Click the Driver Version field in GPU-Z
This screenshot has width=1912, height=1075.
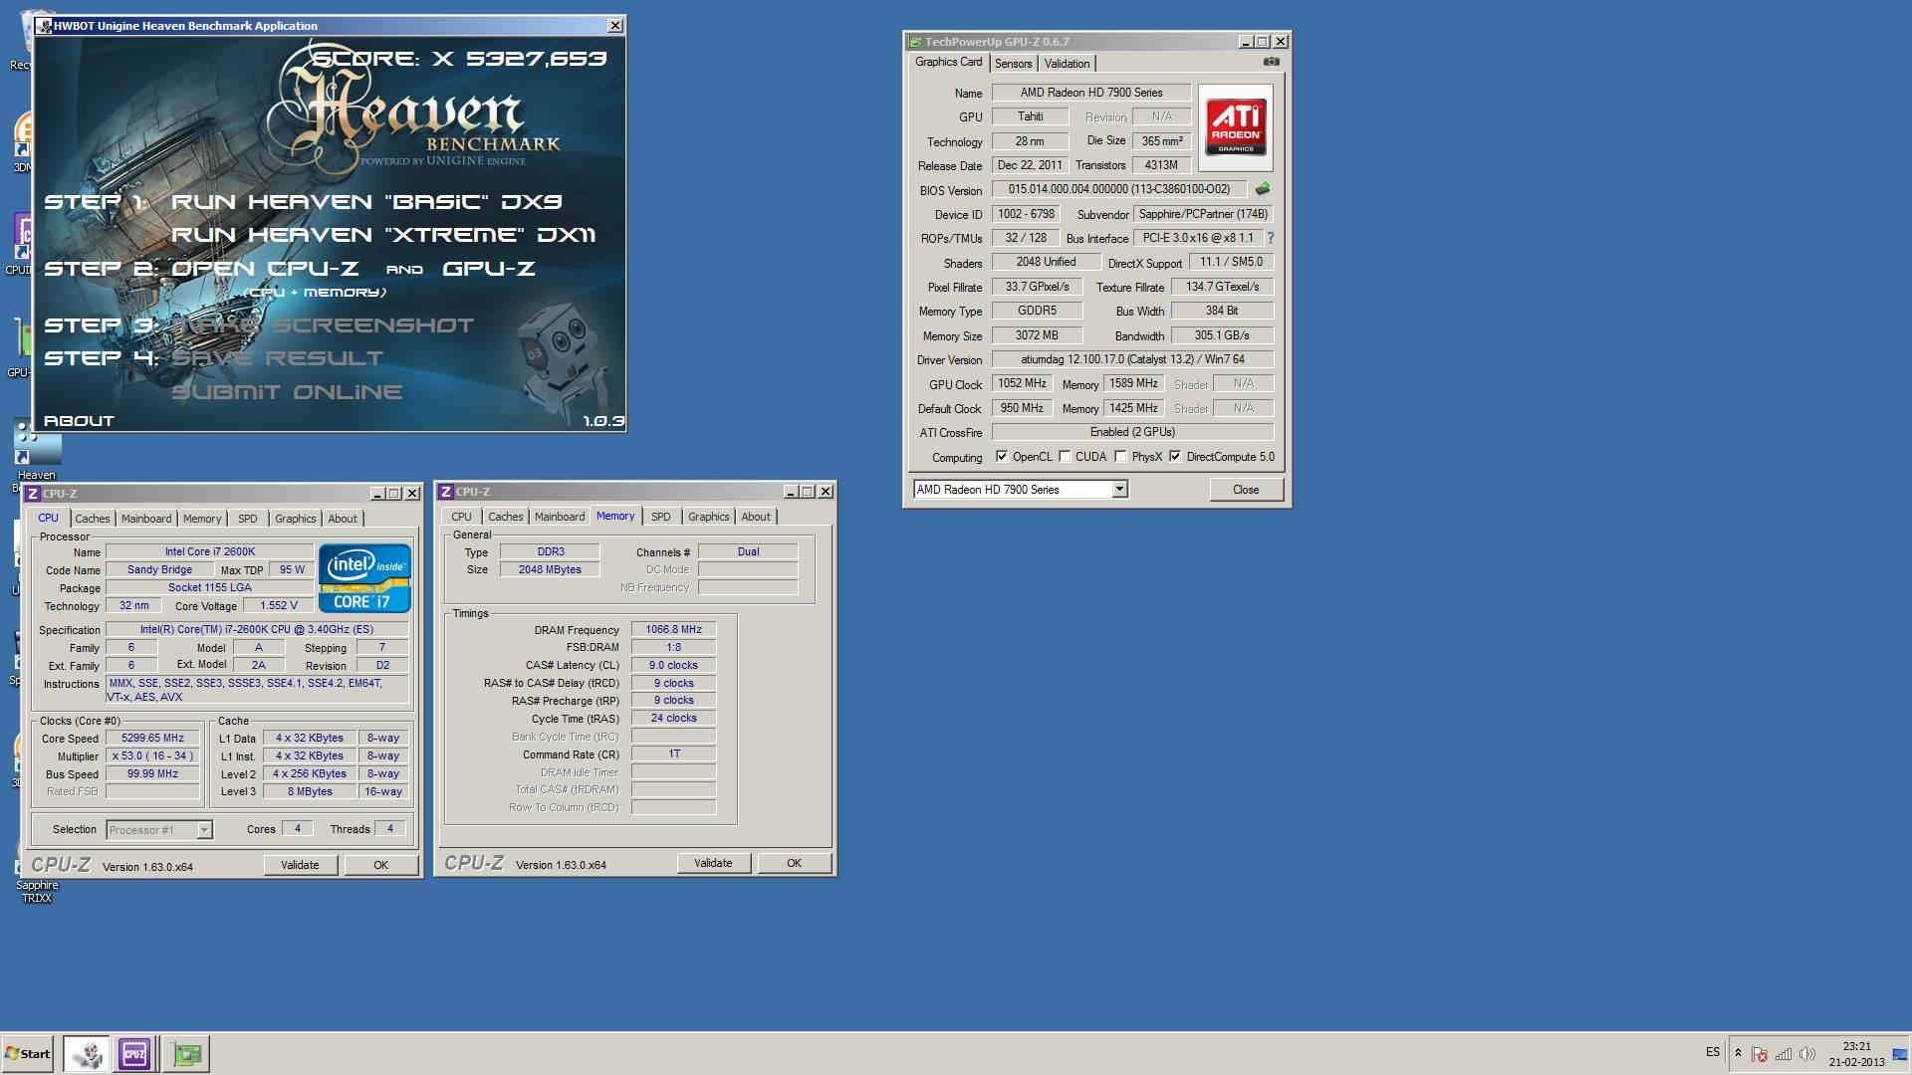click(x=1132, y=359)
